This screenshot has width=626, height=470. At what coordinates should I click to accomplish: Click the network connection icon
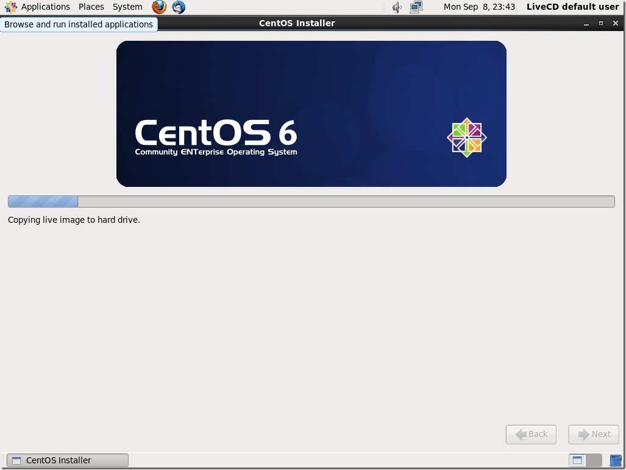click(416, 7)
